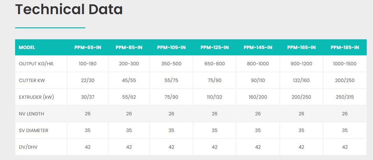Select the MODEL column header
Image resolution: width=373 pixels, height=160 pixels.
27,47
